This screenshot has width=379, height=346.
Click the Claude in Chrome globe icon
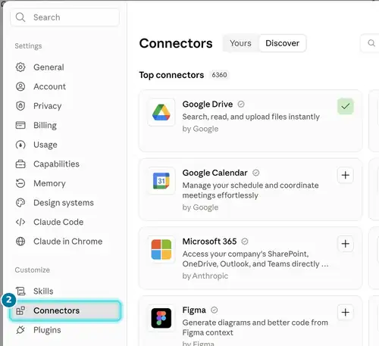click(20, 242)
